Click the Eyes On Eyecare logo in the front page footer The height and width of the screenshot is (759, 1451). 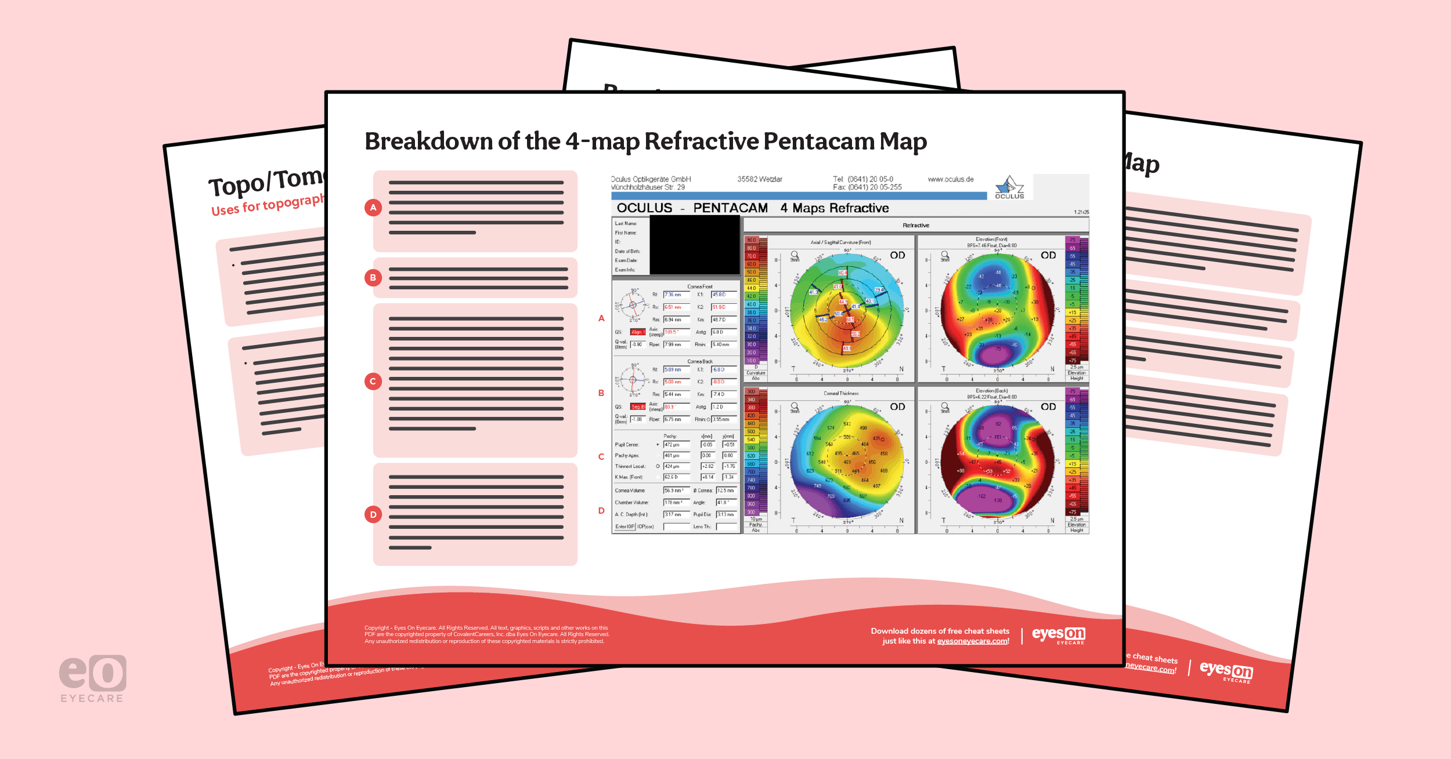point(1059,635)
